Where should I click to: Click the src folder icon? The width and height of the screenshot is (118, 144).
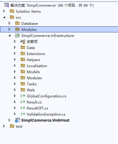pos(12,17)
